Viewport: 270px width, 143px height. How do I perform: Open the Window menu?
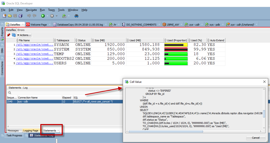pos(73,10)
